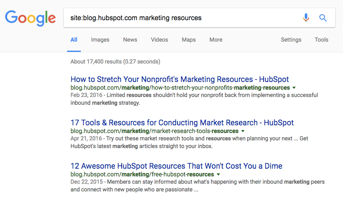Screen dimensions: 343x200
Task: Start voice search with microphone icon
Action: (306, 18)
